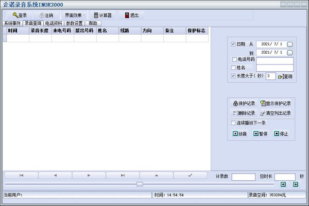Viewport: 309px width, 206px height.
Task: Click the 录音空间: 353284兆 status text
Action: 267,195
